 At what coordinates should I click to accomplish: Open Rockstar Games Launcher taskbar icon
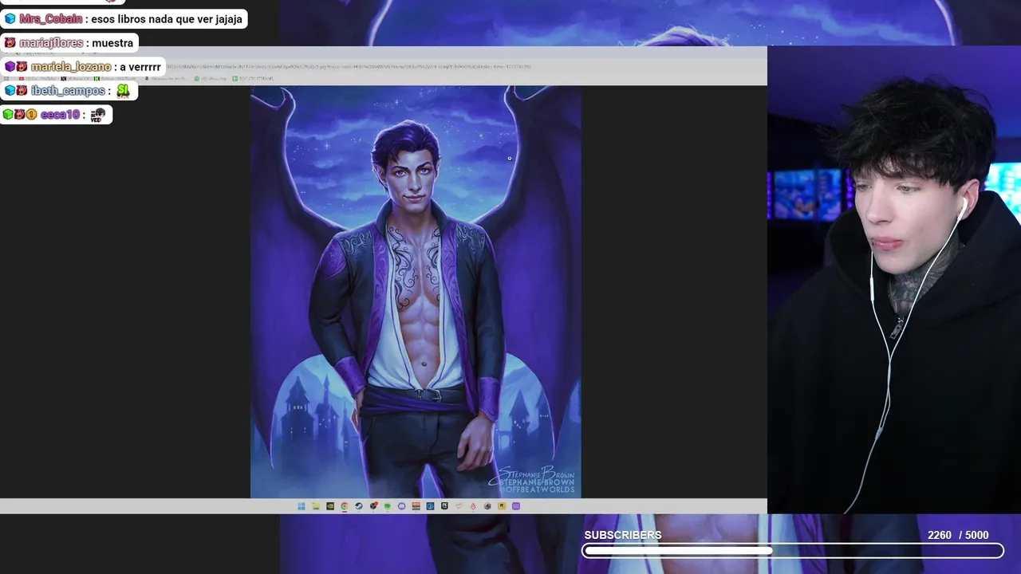(x=502, y=506)
